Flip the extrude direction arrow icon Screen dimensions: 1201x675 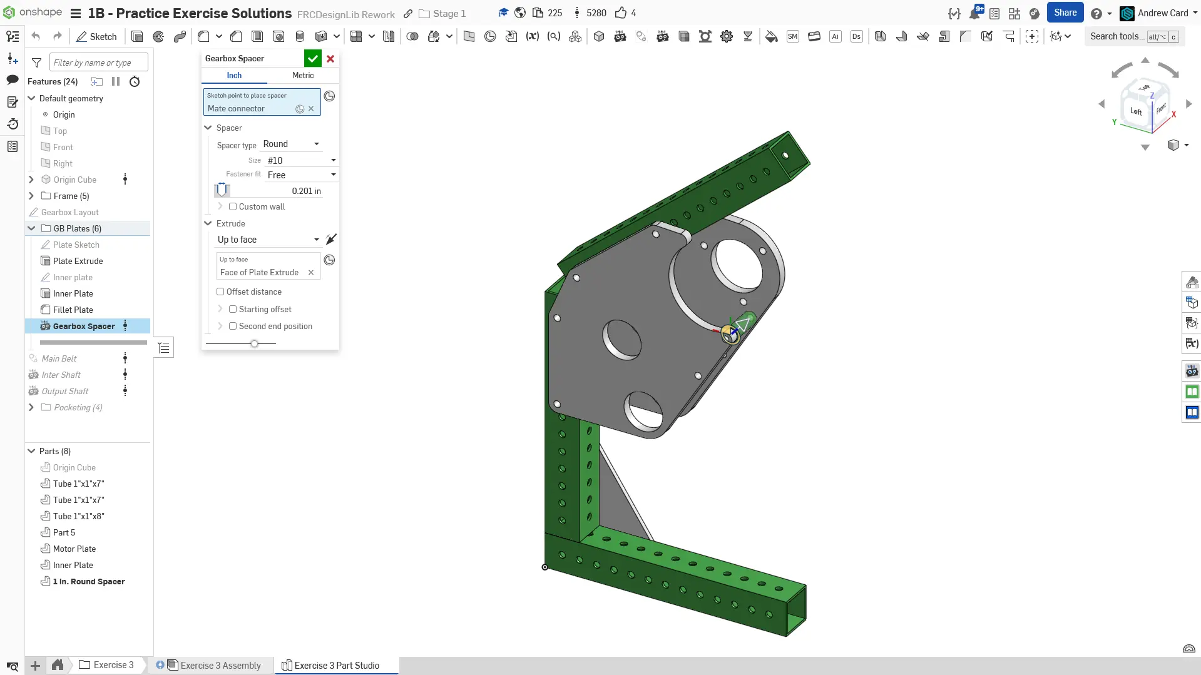[331, 240]
